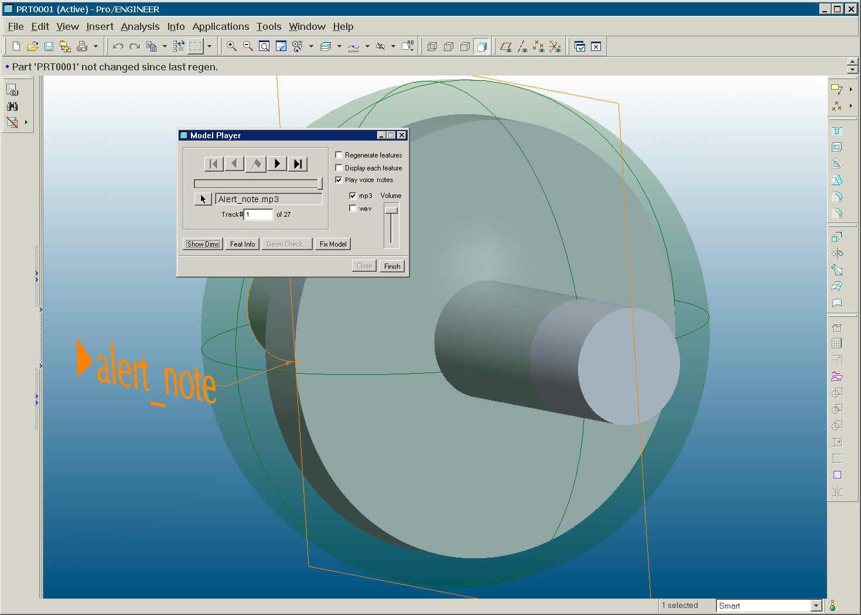Click the print toolbar icon
Viewport: 861px width, 615px height.
click(x=82, y=46)
